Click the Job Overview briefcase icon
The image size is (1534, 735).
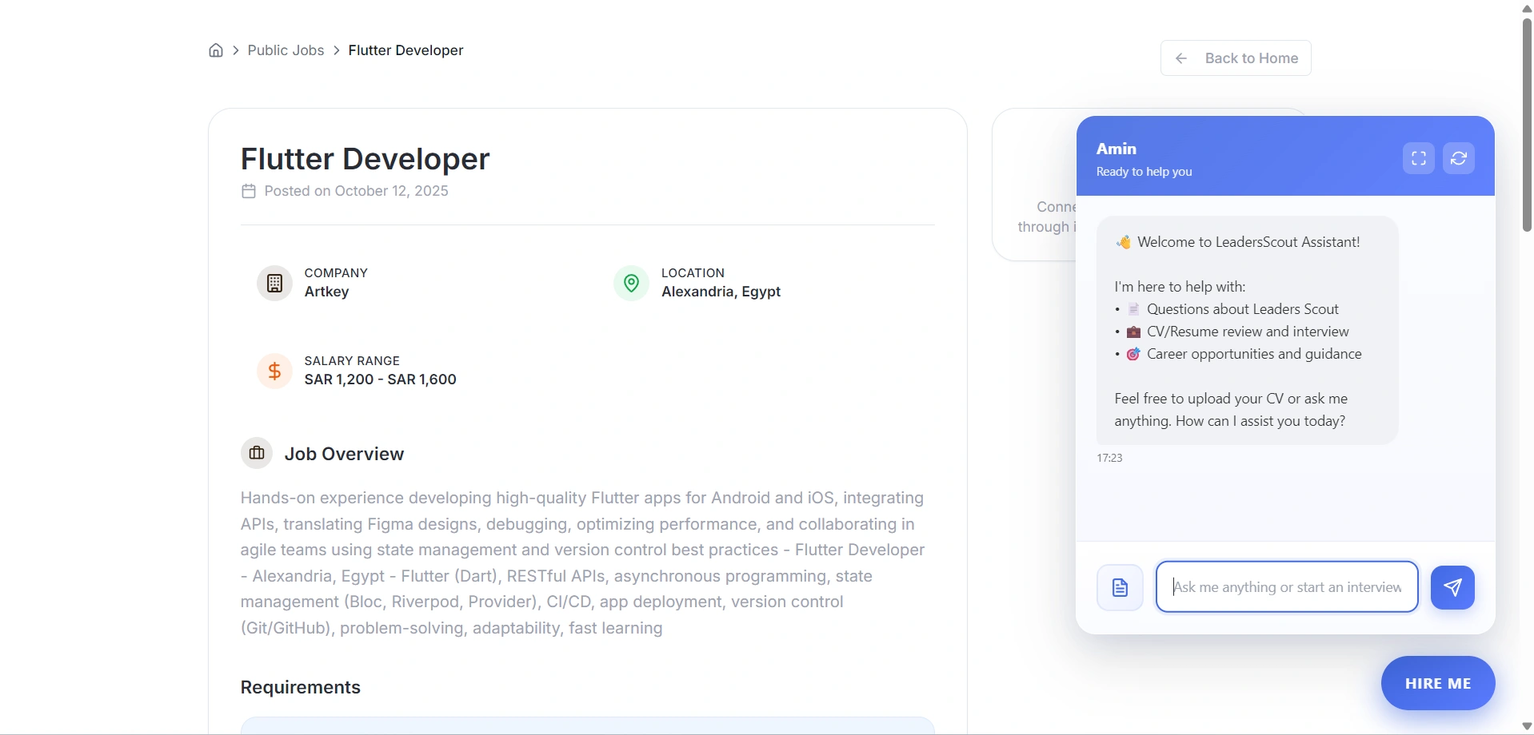257,454
